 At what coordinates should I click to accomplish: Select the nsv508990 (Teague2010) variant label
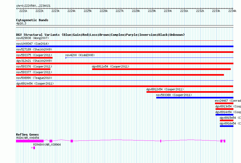click(34, 78)
